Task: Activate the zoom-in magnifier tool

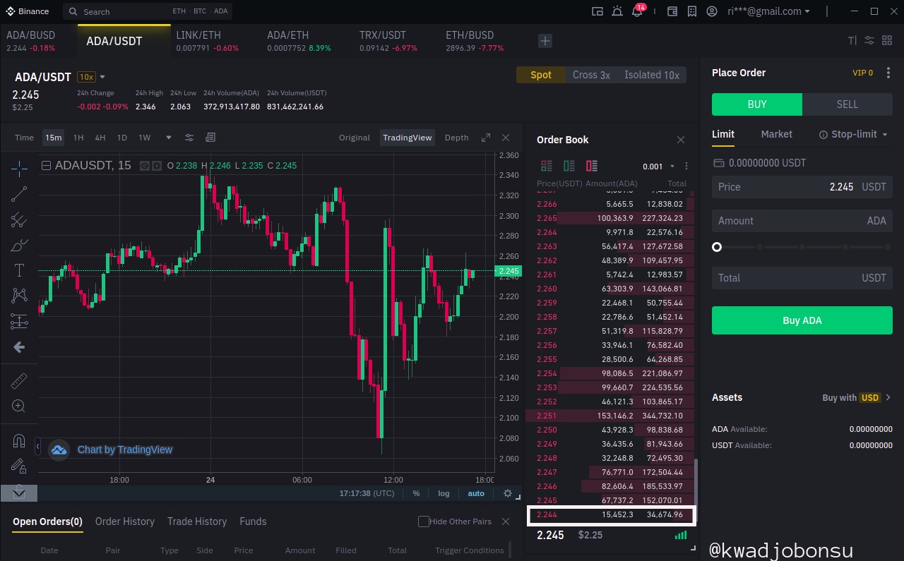Action: (x=19, y=406)
